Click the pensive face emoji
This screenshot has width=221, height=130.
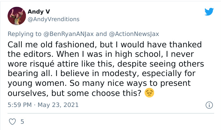[x=149, y=93]
